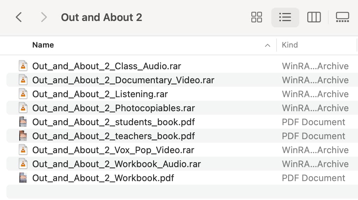This screenshot has width=358, height=200.
Task: Go back with the left chevron arrow
Action: (19, 17)
